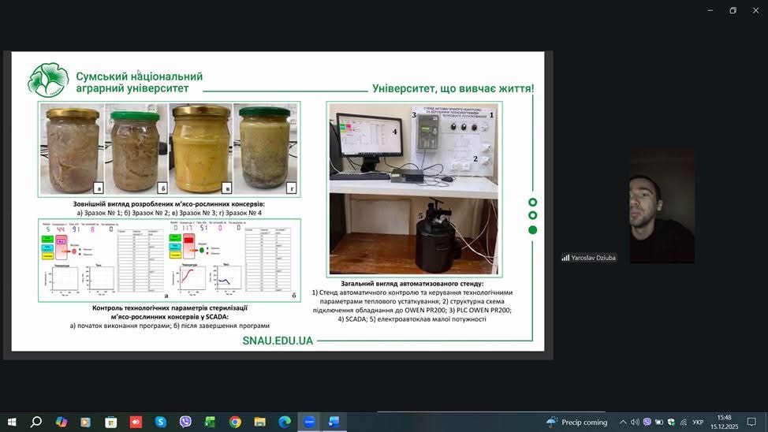Open the notification center icon

click(753, 423)
